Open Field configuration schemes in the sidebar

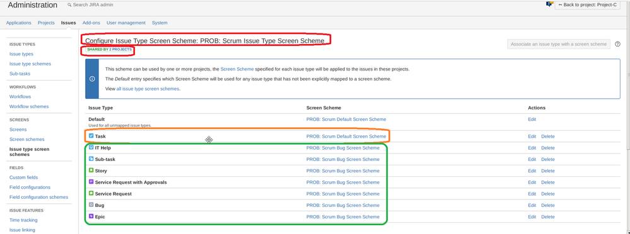(x=38, y=197)
